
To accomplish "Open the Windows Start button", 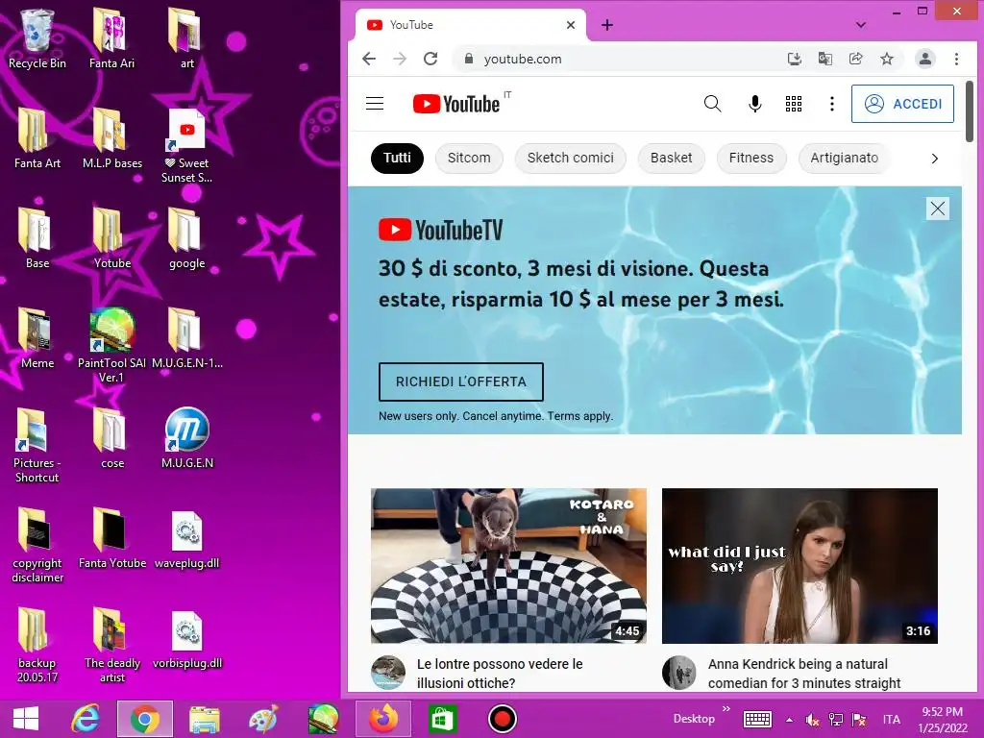I will pos(26,719).
